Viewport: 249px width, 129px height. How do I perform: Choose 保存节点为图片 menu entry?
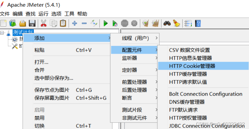(x=67, y=90)
